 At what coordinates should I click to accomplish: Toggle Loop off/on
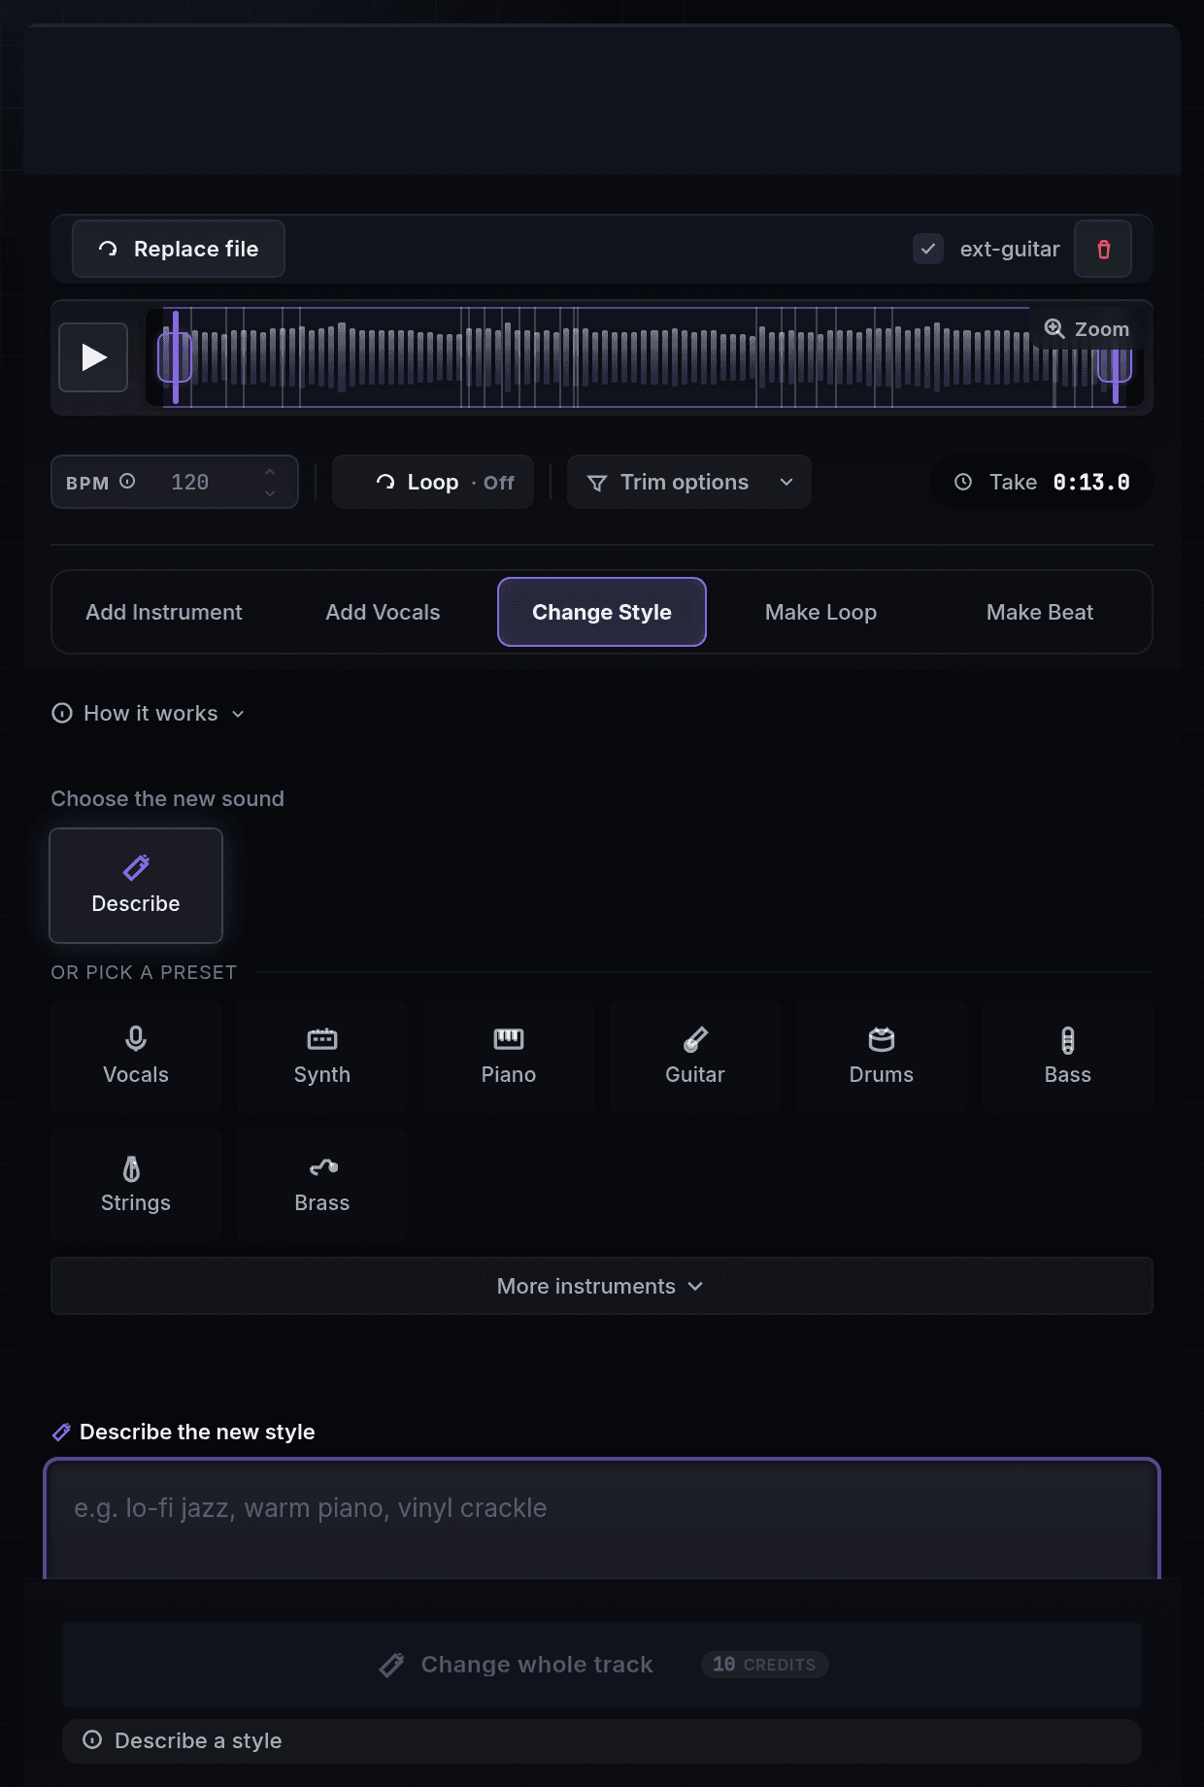[433, 482]
